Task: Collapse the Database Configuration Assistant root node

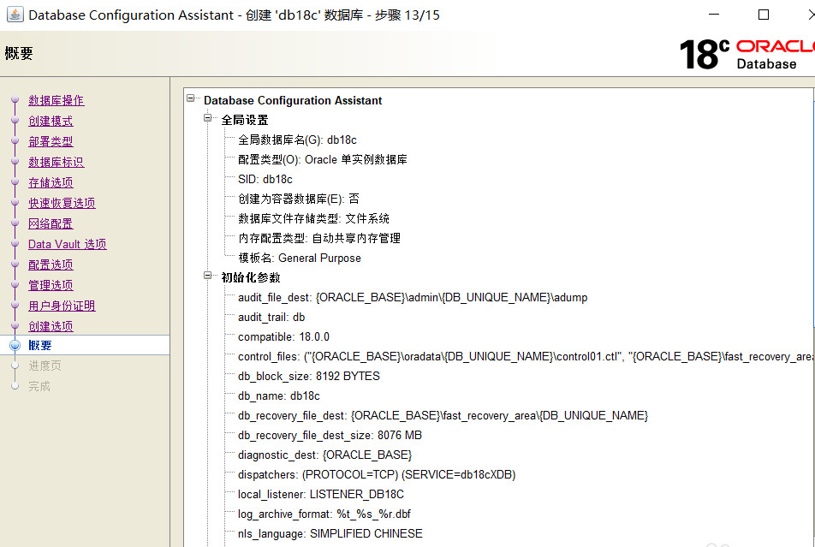Action: click(190, 99)
